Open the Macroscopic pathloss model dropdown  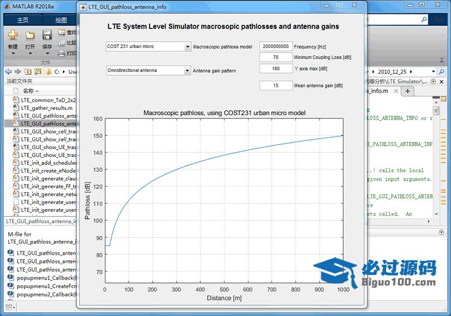pos(187,46)
